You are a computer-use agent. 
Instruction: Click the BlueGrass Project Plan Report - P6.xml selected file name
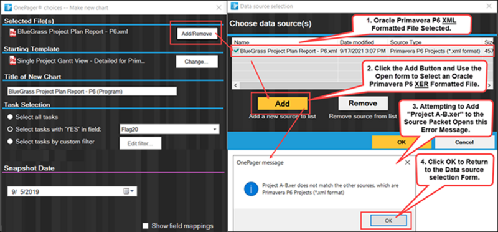click(x=73, y=32)
